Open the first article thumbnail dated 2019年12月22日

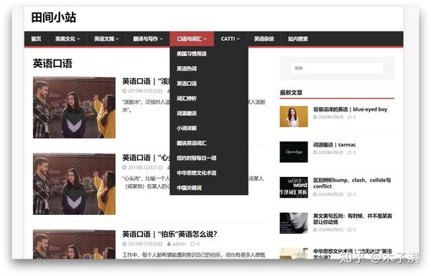pos(74,108)
